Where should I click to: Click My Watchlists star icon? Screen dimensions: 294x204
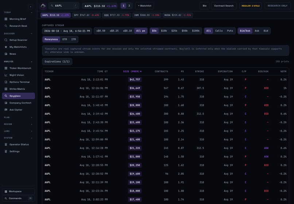[x=6, y=47]
